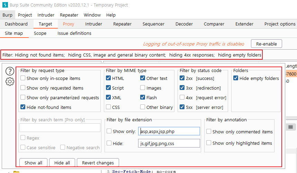Click the Show all button
This screenshot has width=297, height=173.
pyautogui.click(x=33, y=163)
